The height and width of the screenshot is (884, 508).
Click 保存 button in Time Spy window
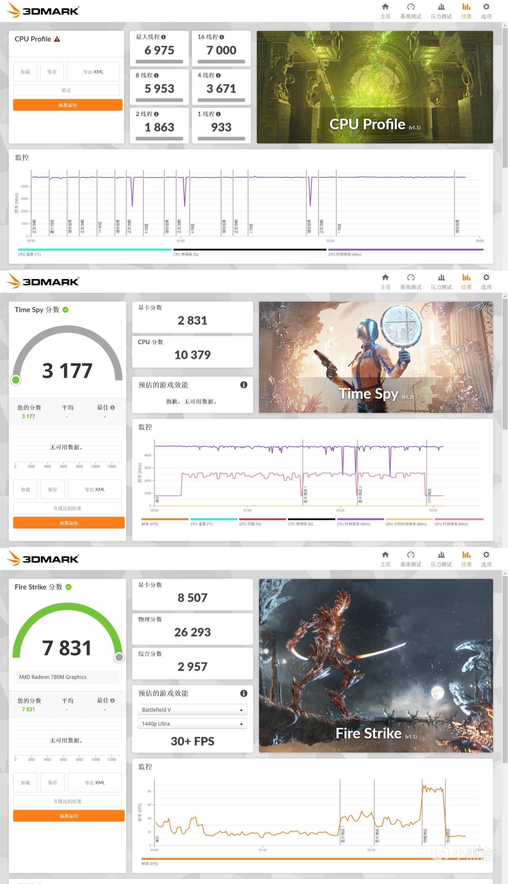coord(53,490)
